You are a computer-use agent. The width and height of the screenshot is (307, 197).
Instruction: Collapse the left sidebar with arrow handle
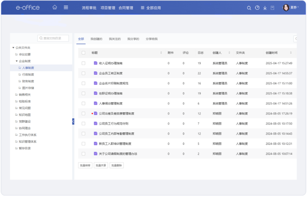[73, 121]
